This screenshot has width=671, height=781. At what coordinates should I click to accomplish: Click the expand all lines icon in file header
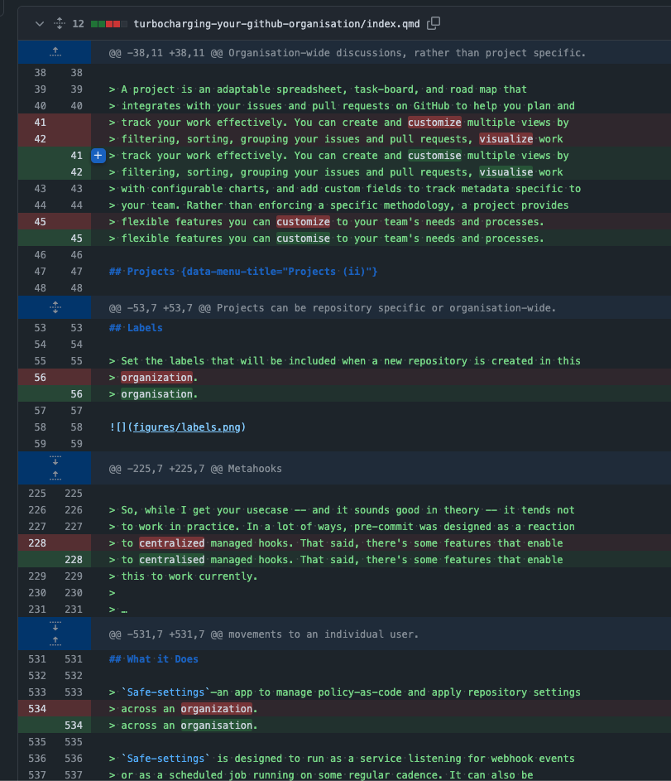pyautogui.click(x=60, y=23)
